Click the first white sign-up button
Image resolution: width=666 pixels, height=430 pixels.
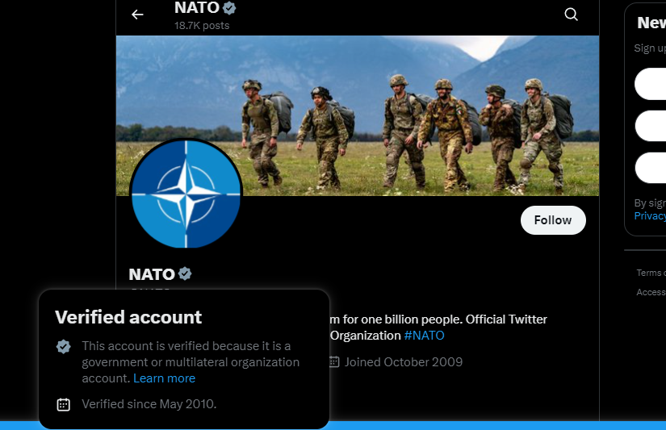(651, 84)
